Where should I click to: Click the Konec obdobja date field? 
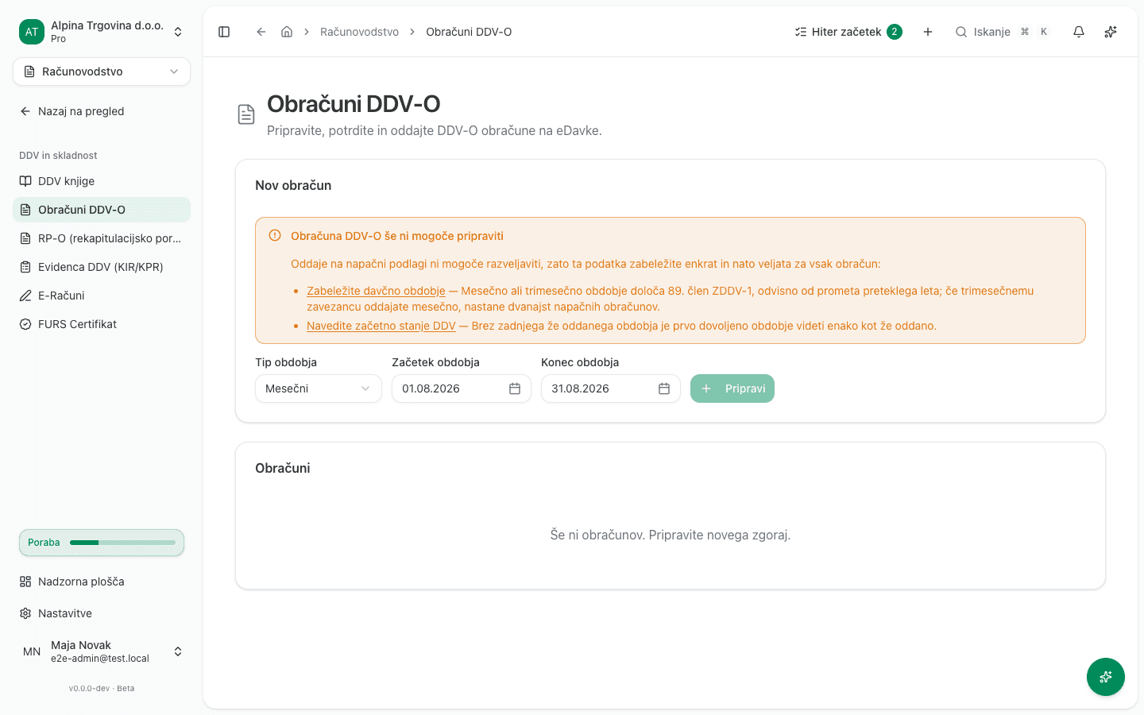click(611, 388)
